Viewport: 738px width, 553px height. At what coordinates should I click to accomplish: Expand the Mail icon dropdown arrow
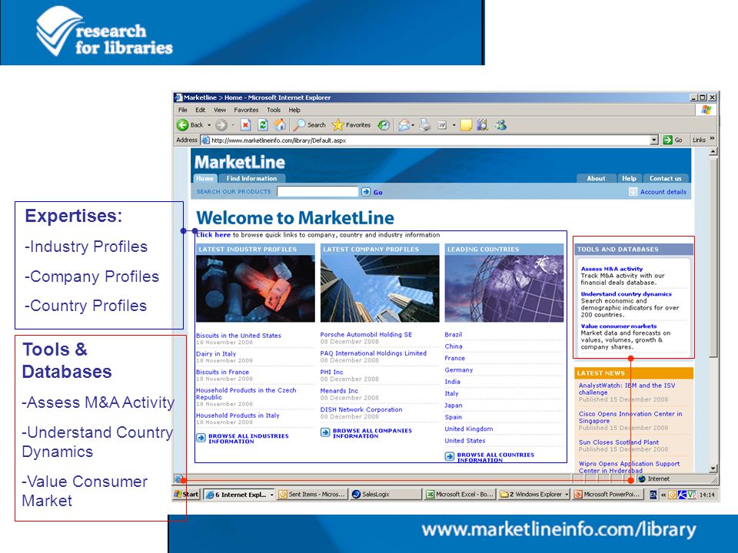[x=413, y=125]
